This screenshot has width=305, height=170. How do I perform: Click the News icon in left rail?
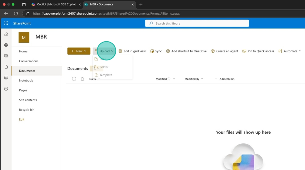(x=6, y=56)
